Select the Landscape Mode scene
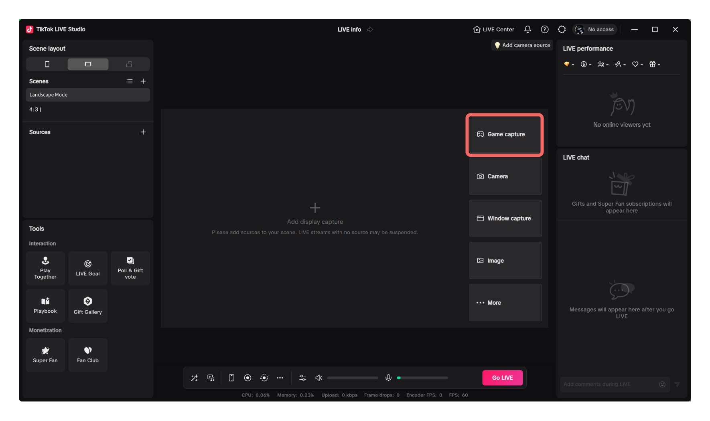Viewport: 710px width, 421px height. [88, 95]
